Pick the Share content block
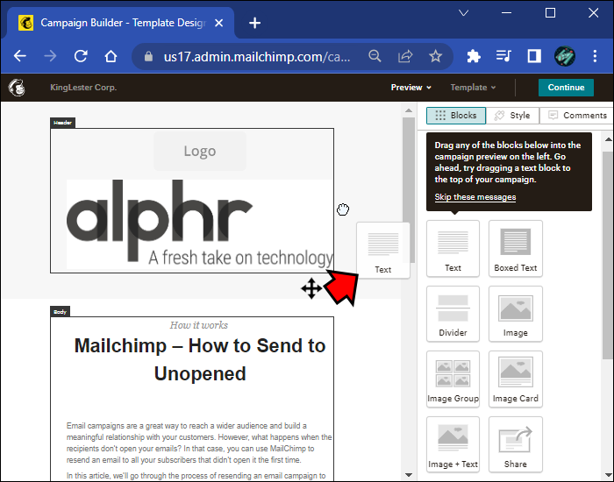 (516, 445)
